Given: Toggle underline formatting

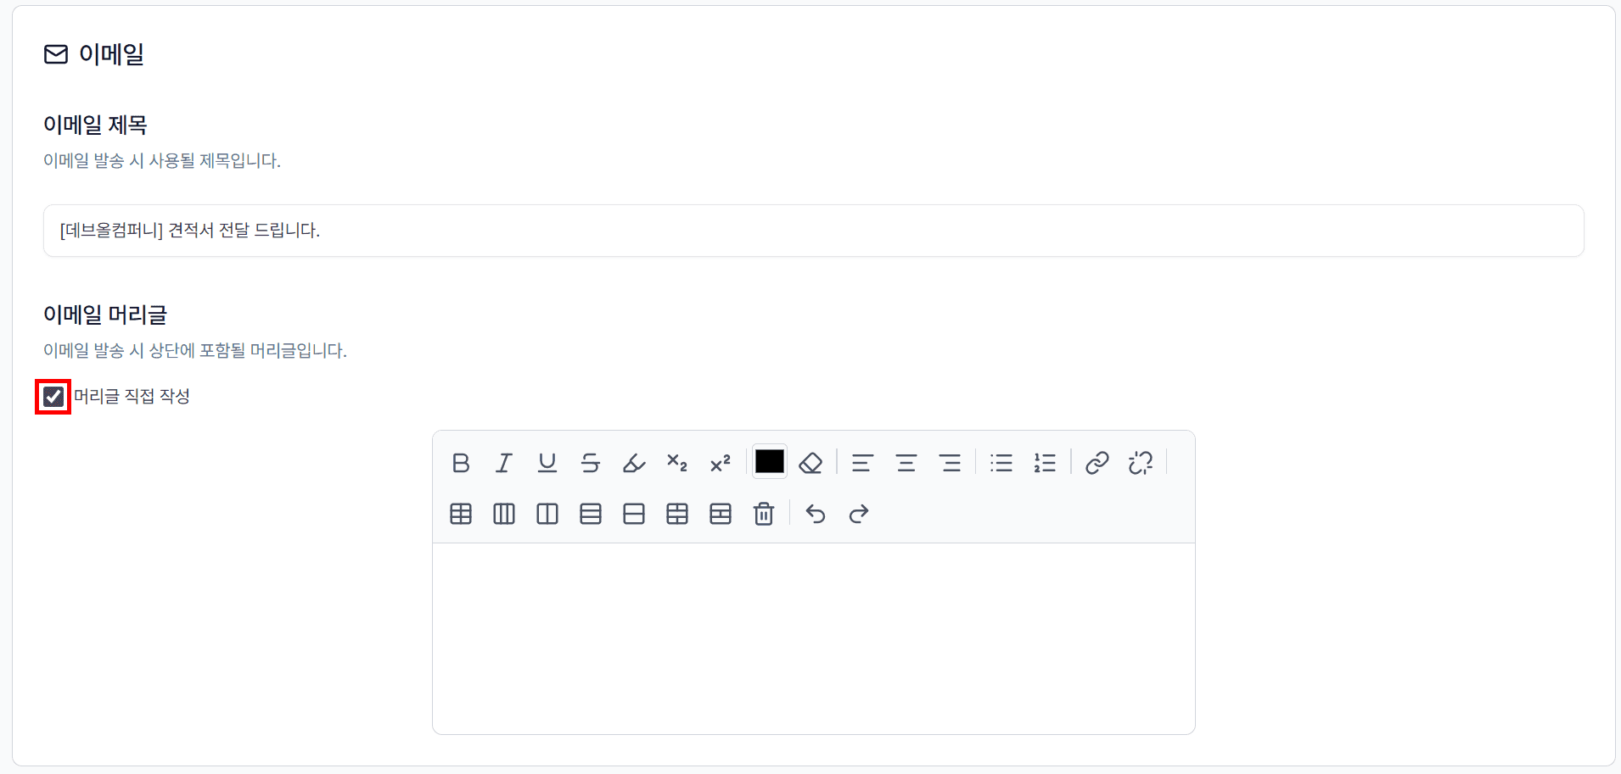Looking at the screenshot, I should tap(547, 463).
